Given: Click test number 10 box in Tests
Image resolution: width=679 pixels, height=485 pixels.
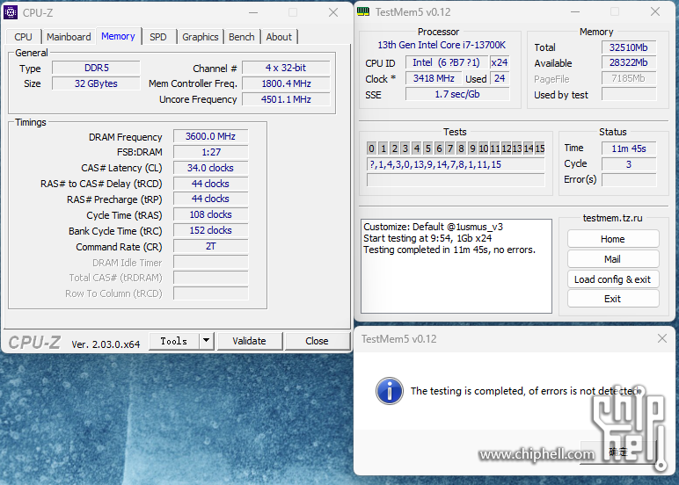Looking at the screenshot, I should [484, 148].
